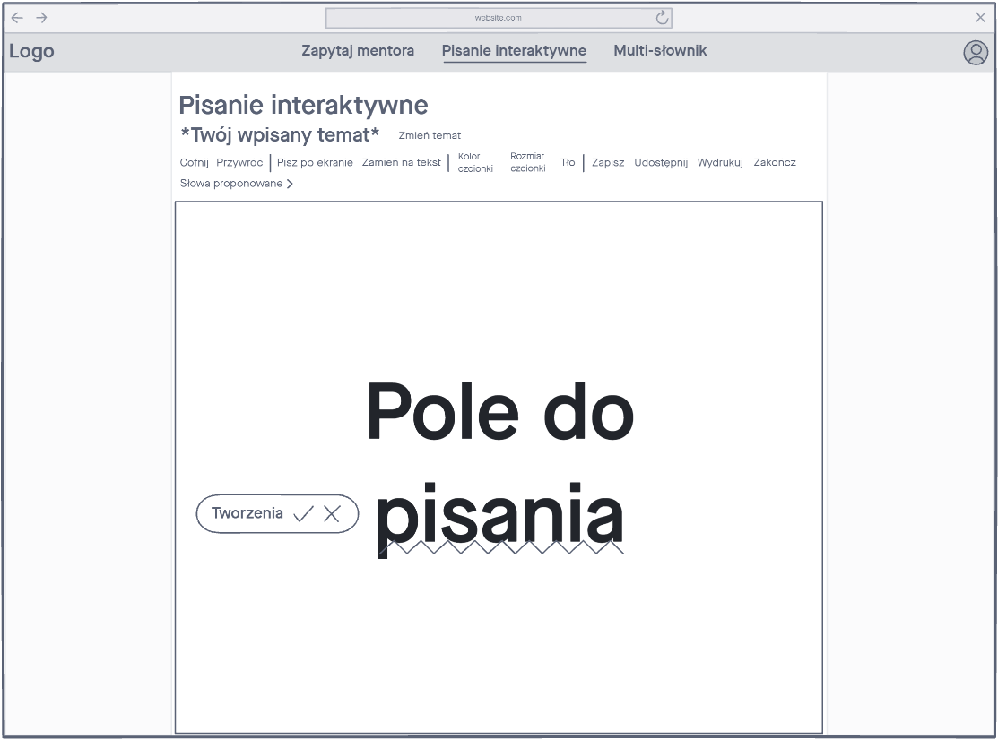Open the Kolor czcionki picker

click(x=475, y=162)
